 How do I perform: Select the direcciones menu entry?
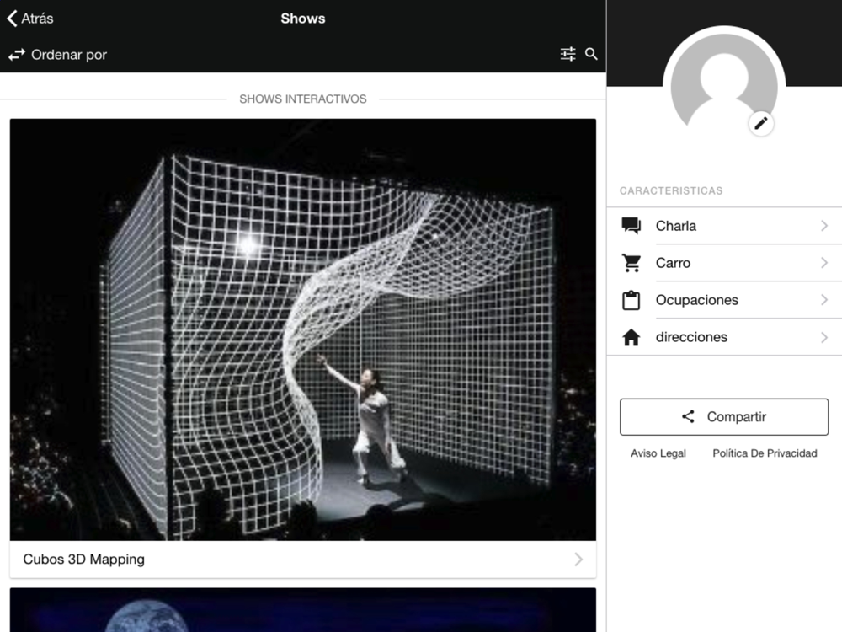point(691,337)
